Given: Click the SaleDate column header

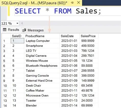Looking at the screenshot, I should click(69, 36).
